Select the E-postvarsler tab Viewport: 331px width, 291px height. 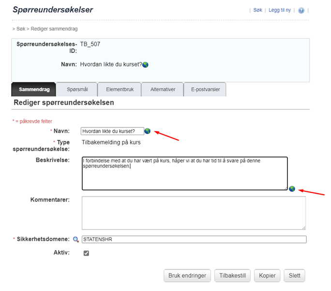point(205,90)
